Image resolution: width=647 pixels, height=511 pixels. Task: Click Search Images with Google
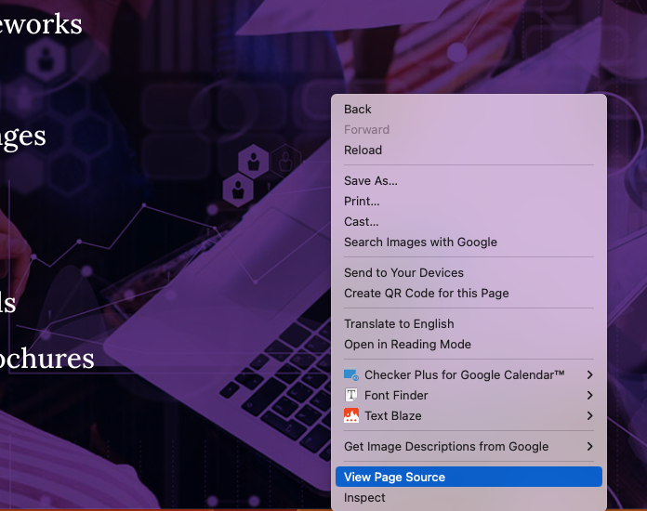420,242
